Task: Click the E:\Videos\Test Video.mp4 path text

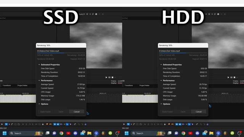Action: [x=169, y=51]
